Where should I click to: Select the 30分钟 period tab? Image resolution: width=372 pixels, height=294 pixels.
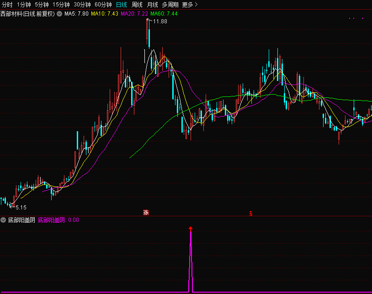pyautogui.click(x=82, y=5)
